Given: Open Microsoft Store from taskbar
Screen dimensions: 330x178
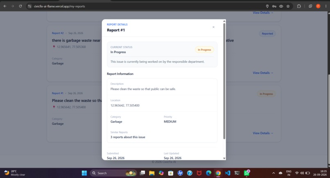Looking at the screenshot, I should coord(171,173).
